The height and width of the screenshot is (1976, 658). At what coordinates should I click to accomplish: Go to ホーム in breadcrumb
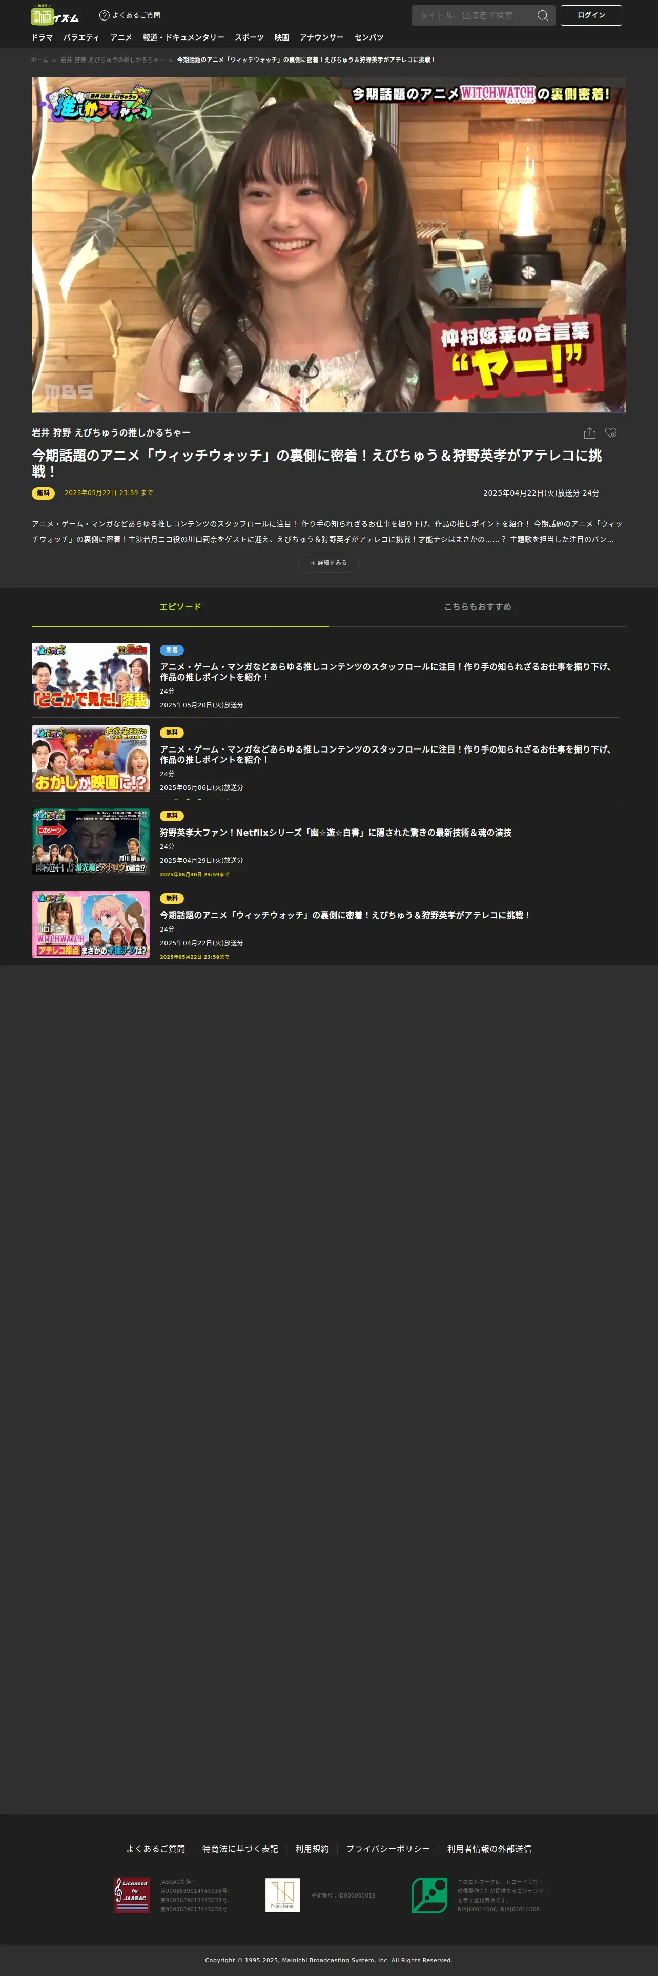pos(39,60)
